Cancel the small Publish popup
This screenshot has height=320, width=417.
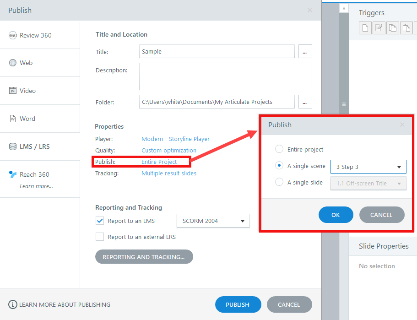click(382, 215)
